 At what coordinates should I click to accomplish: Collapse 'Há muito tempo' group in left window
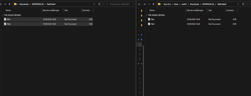point(3,15)
